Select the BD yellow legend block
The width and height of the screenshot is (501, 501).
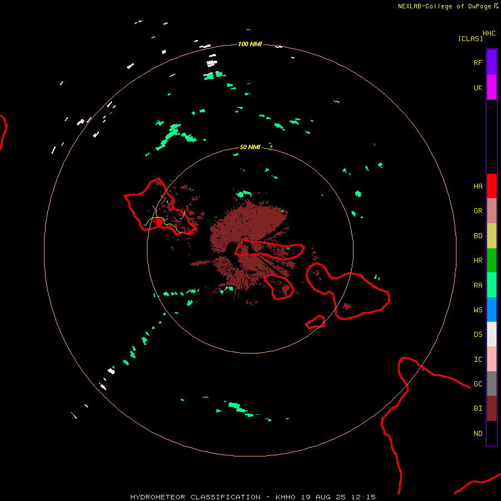point(492,236)
